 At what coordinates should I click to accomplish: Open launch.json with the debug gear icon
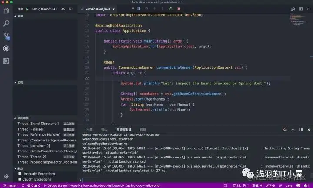tap(63, 9)
